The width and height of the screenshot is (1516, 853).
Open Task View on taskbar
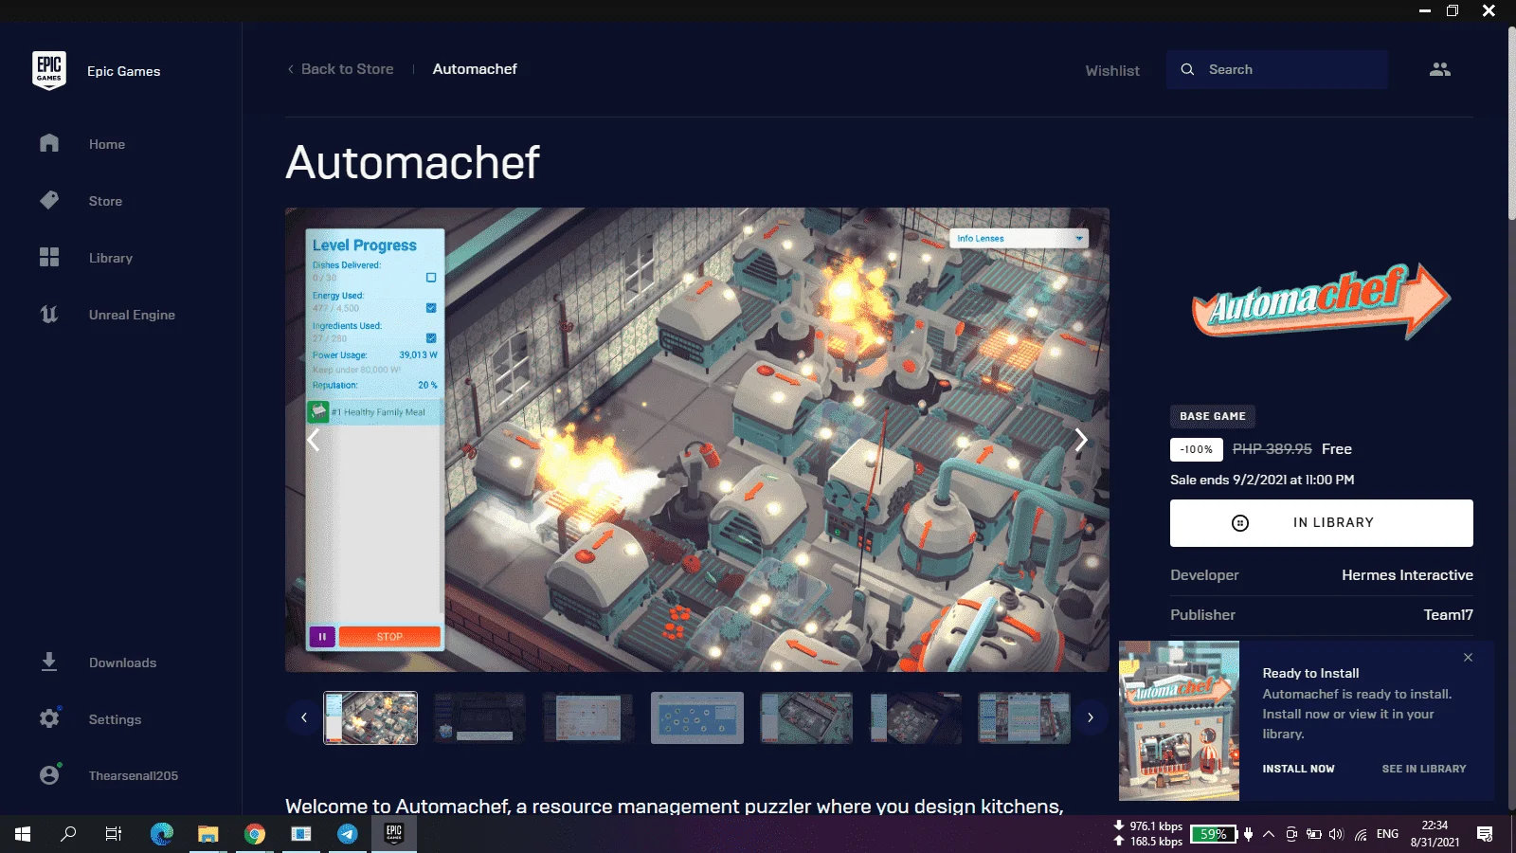[114, 834]
